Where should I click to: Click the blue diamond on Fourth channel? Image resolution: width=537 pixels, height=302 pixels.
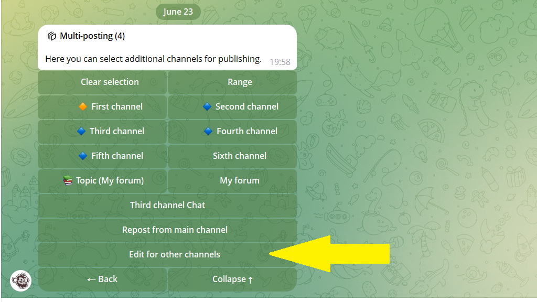[208, 131]
